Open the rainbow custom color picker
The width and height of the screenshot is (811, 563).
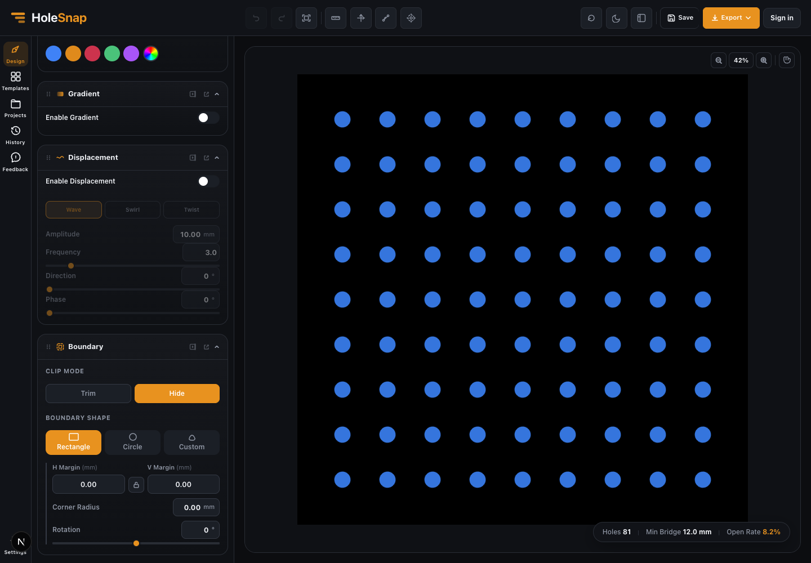pos(151,53)
